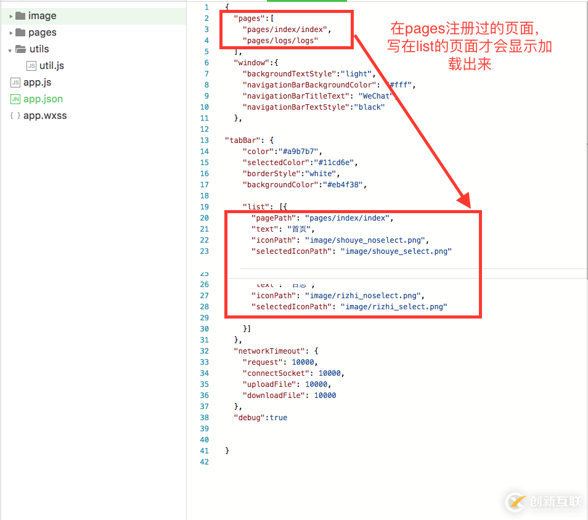This screenshot has width=588, height=520.
Task: Click the "pagePath" key on line 20
Action: pyautogui.click(x=274, y=218)
